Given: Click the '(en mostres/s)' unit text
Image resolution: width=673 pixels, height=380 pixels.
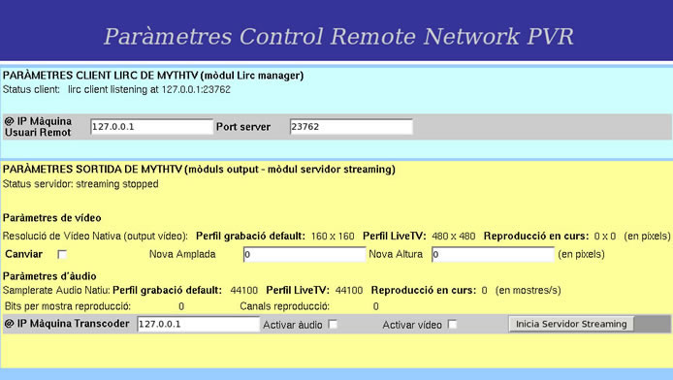Looking at the screenshot, I should pyautogui.click(x=528, y=291).
